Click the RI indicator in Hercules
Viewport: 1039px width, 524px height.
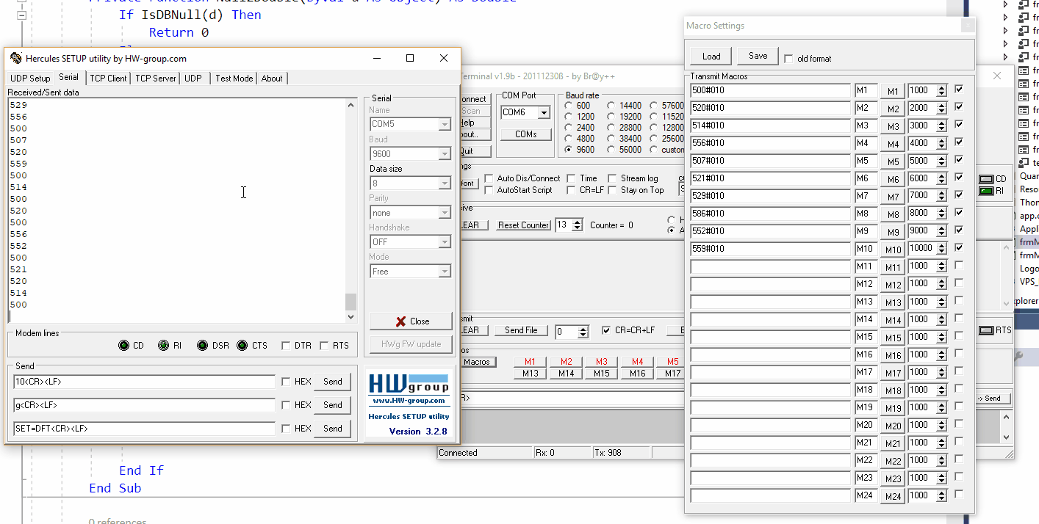(163, 346)
